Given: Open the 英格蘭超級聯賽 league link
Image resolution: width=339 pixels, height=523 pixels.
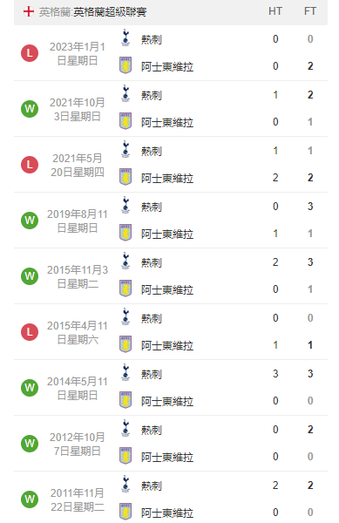Looking at the screenshot, I should coord(110,12).
